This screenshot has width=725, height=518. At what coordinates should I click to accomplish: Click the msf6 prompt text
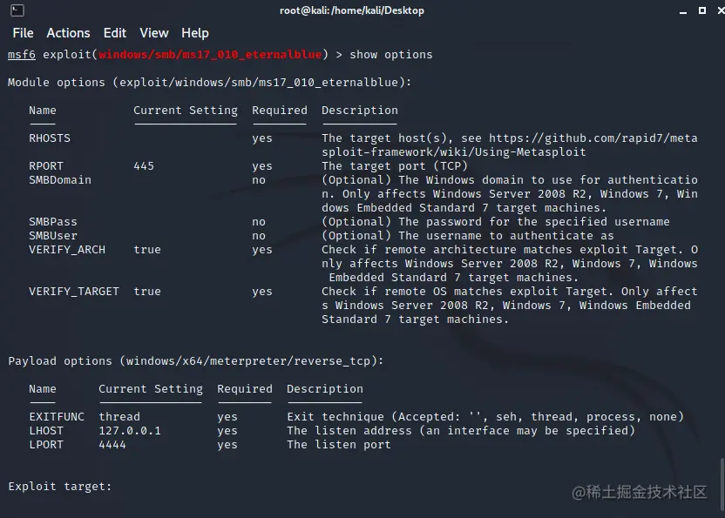22,55
